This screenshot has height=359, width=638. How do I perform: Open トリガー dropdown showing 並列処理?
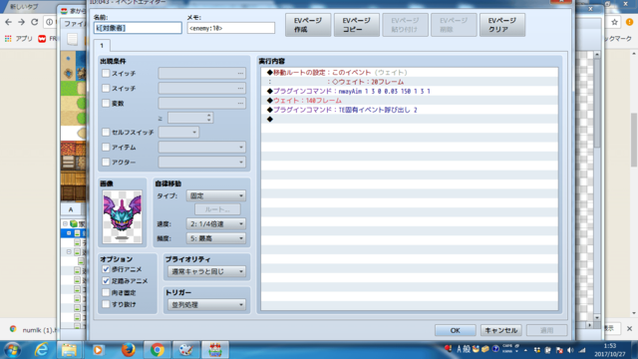[206, 304]
